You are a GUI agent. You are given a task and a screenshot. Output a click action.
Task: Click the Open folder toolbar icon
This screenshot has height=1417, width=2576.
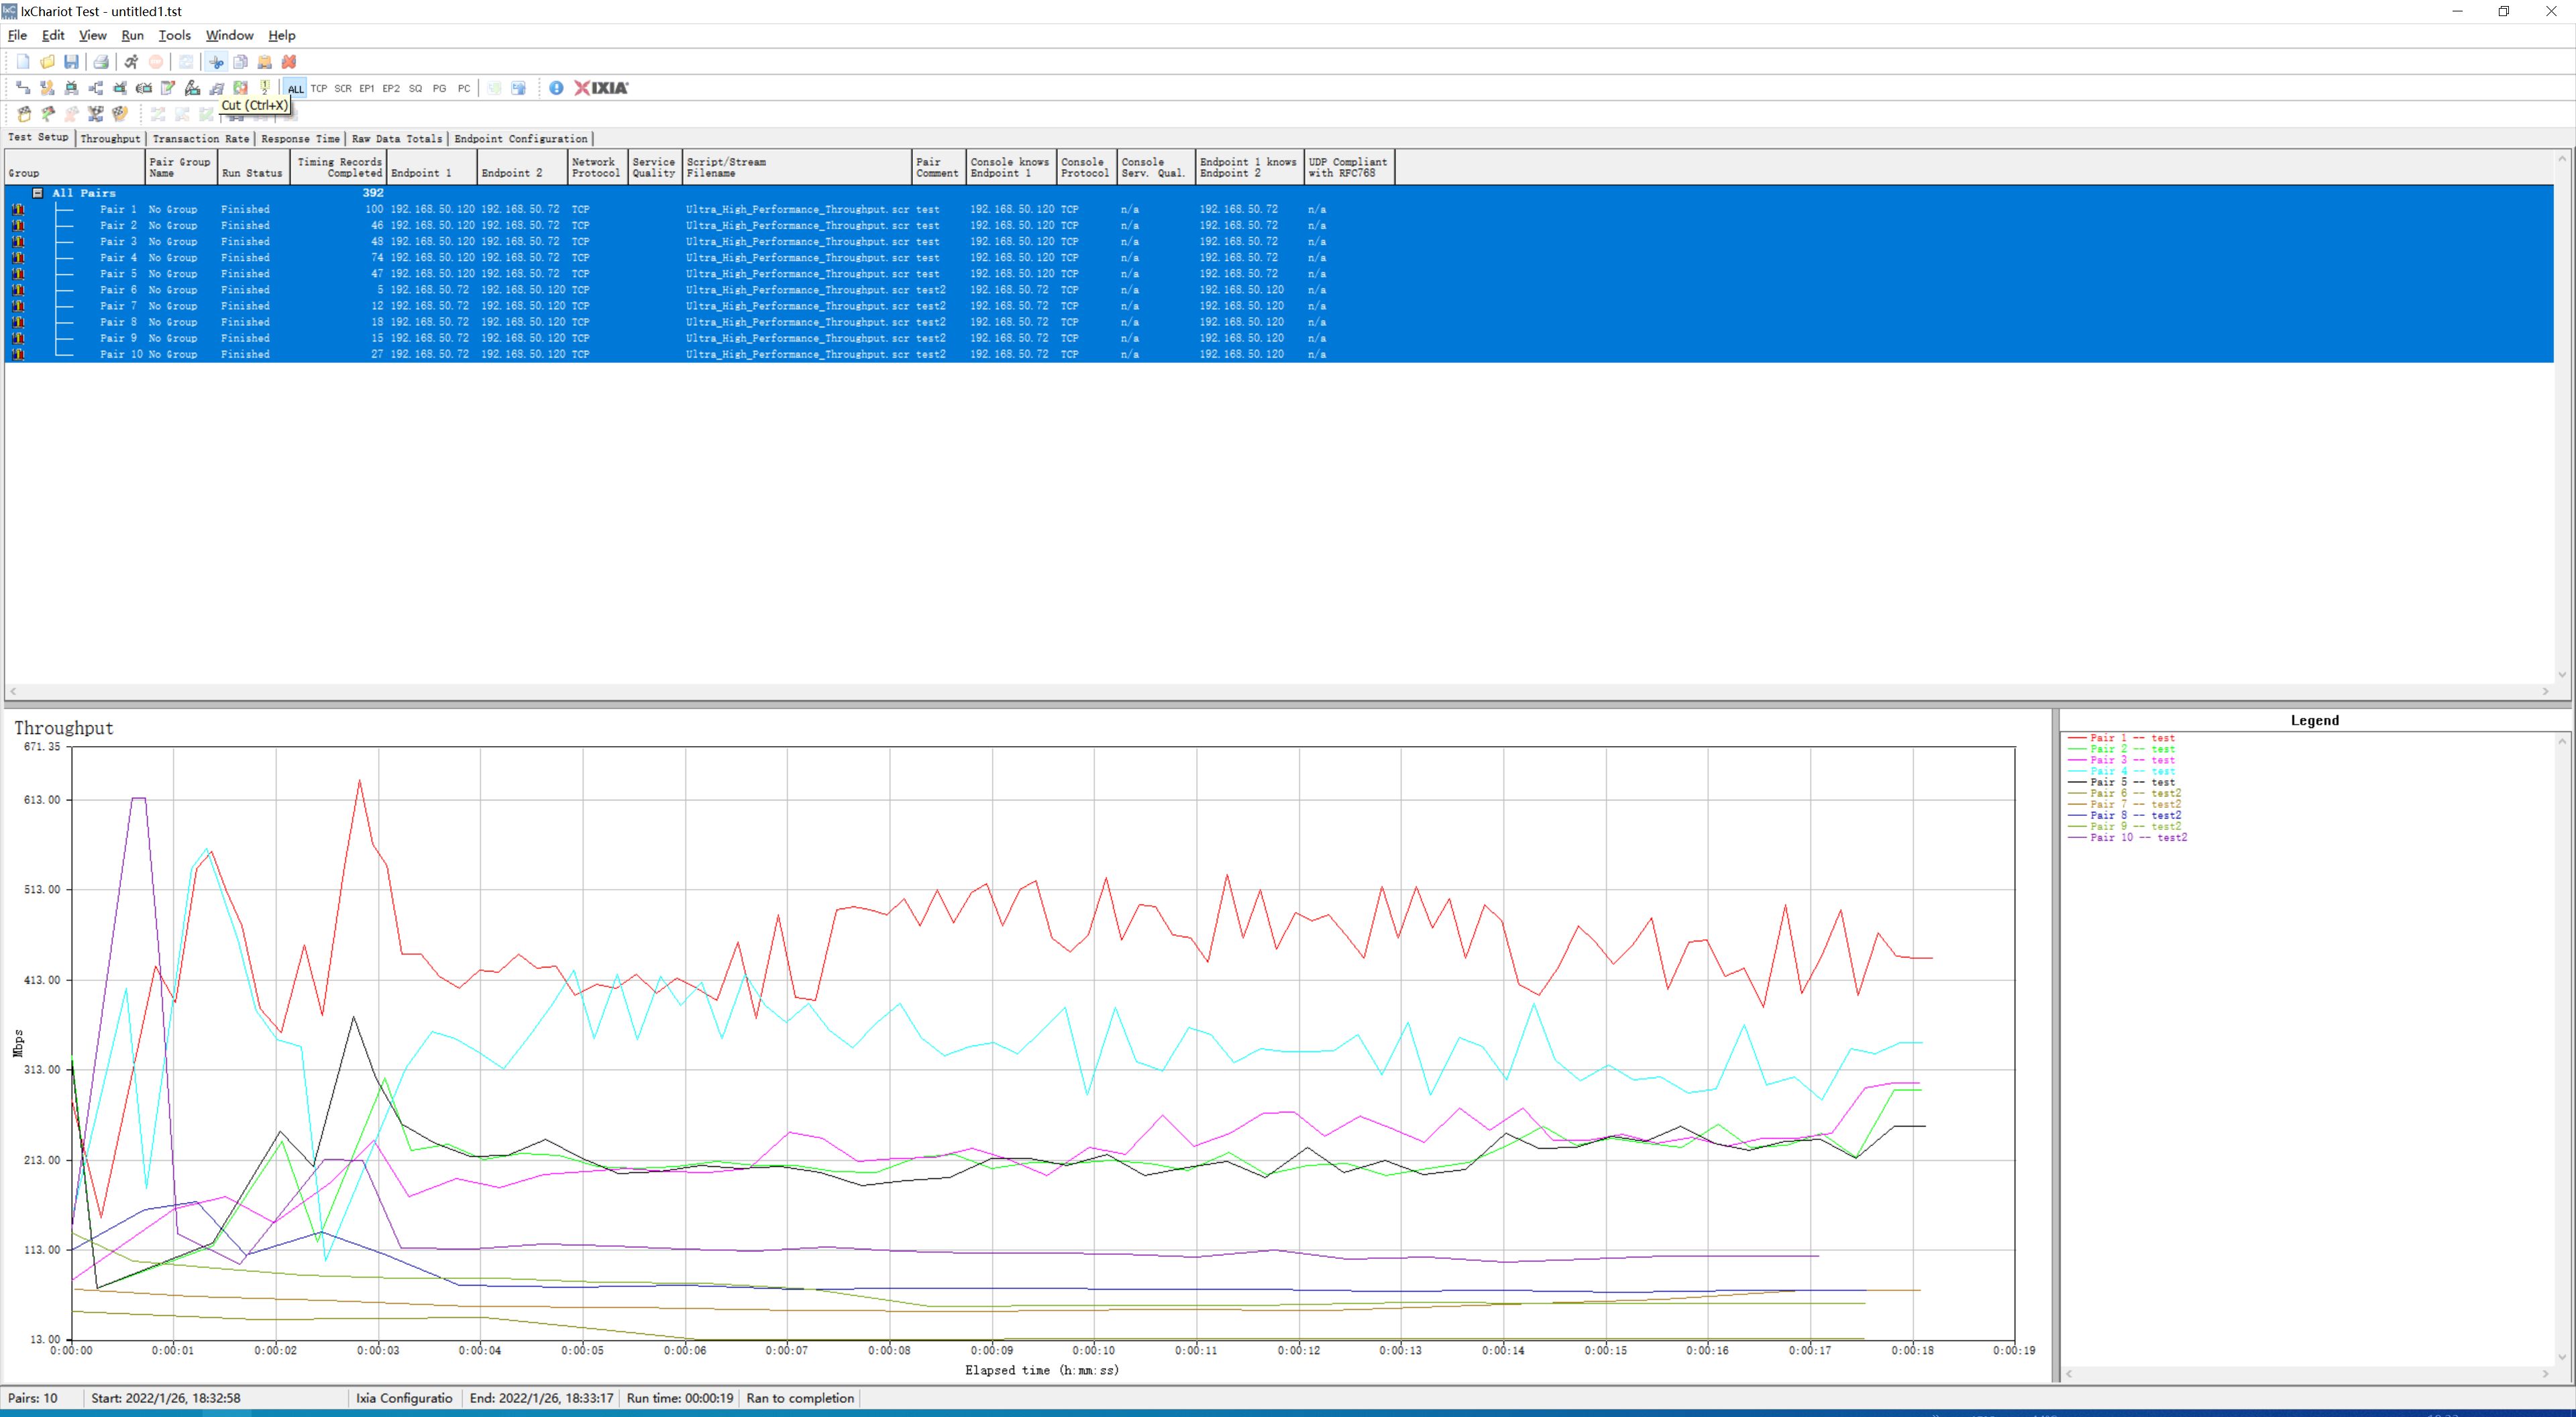pos(47,62)
